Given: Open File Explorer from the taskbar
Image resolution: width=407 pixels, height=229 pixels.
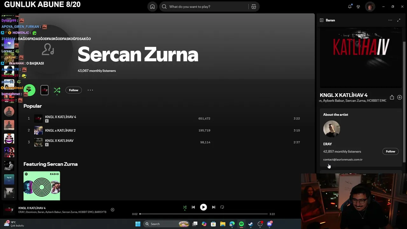Looking at the screenshot, I should pyautogui.click(x=223, y=224).
